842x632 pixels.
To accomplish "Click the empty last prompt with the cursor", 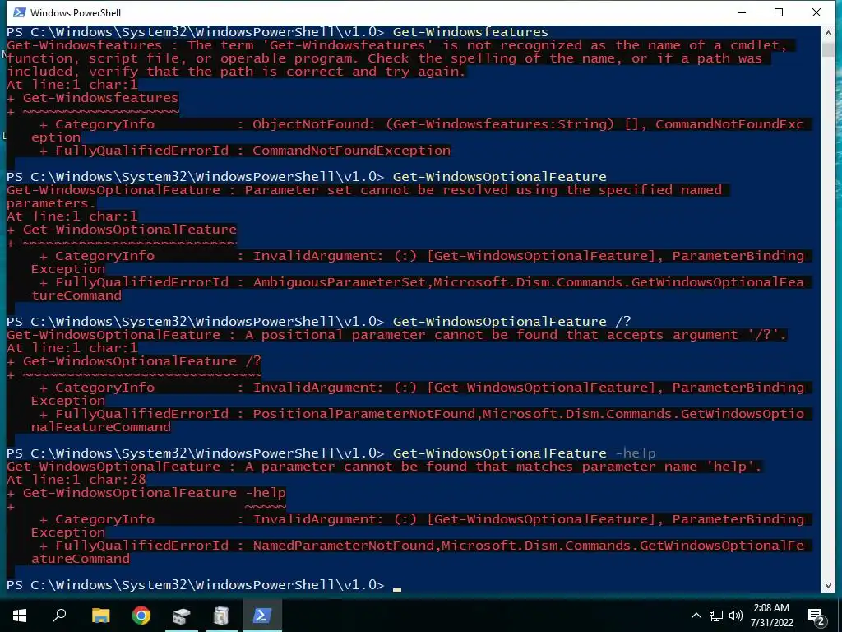I will [x=204, y=585].
